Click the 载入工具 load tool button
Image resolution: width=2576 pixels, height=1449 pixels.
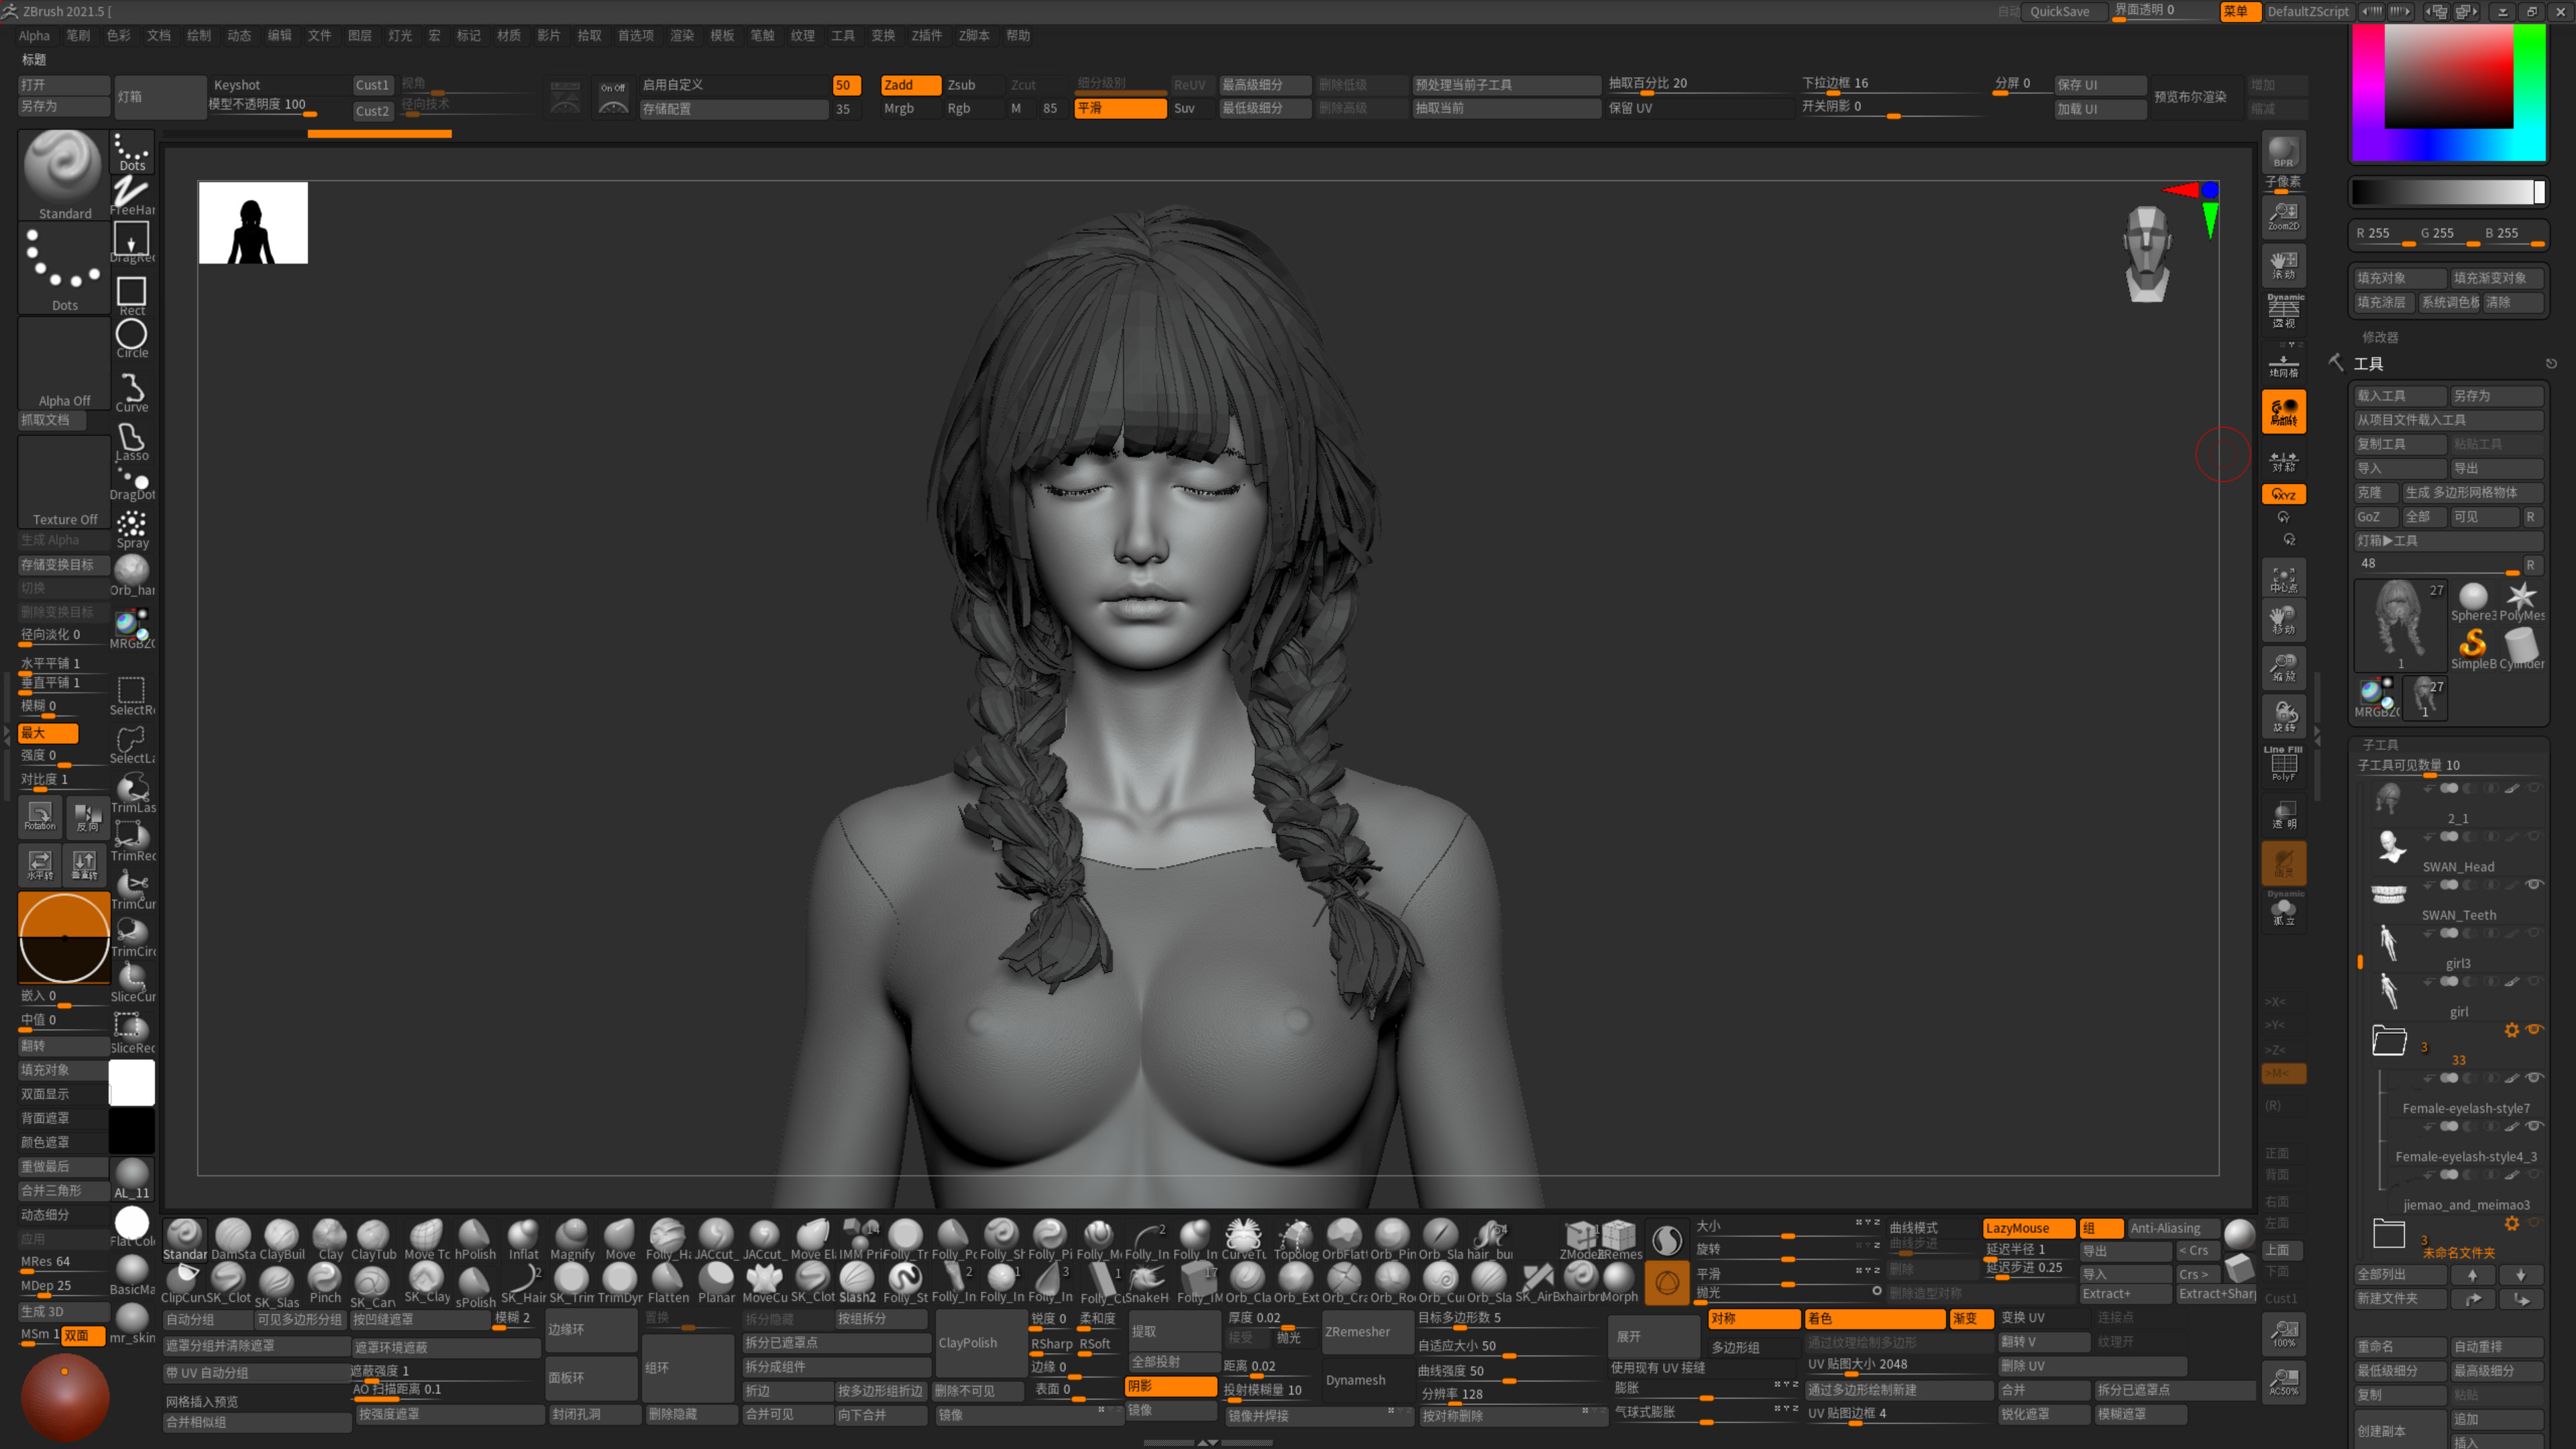[2400, 396]
